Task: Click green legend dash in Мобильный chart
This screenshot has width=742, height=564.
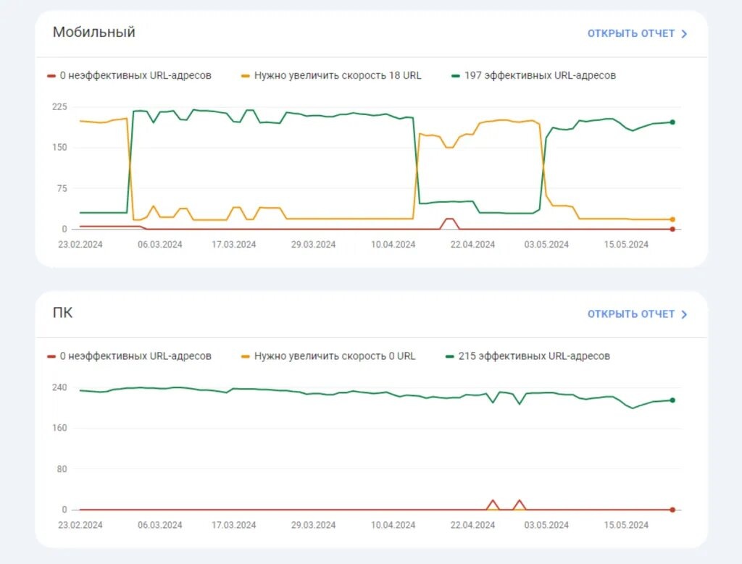Action: [x=456, y=76]
